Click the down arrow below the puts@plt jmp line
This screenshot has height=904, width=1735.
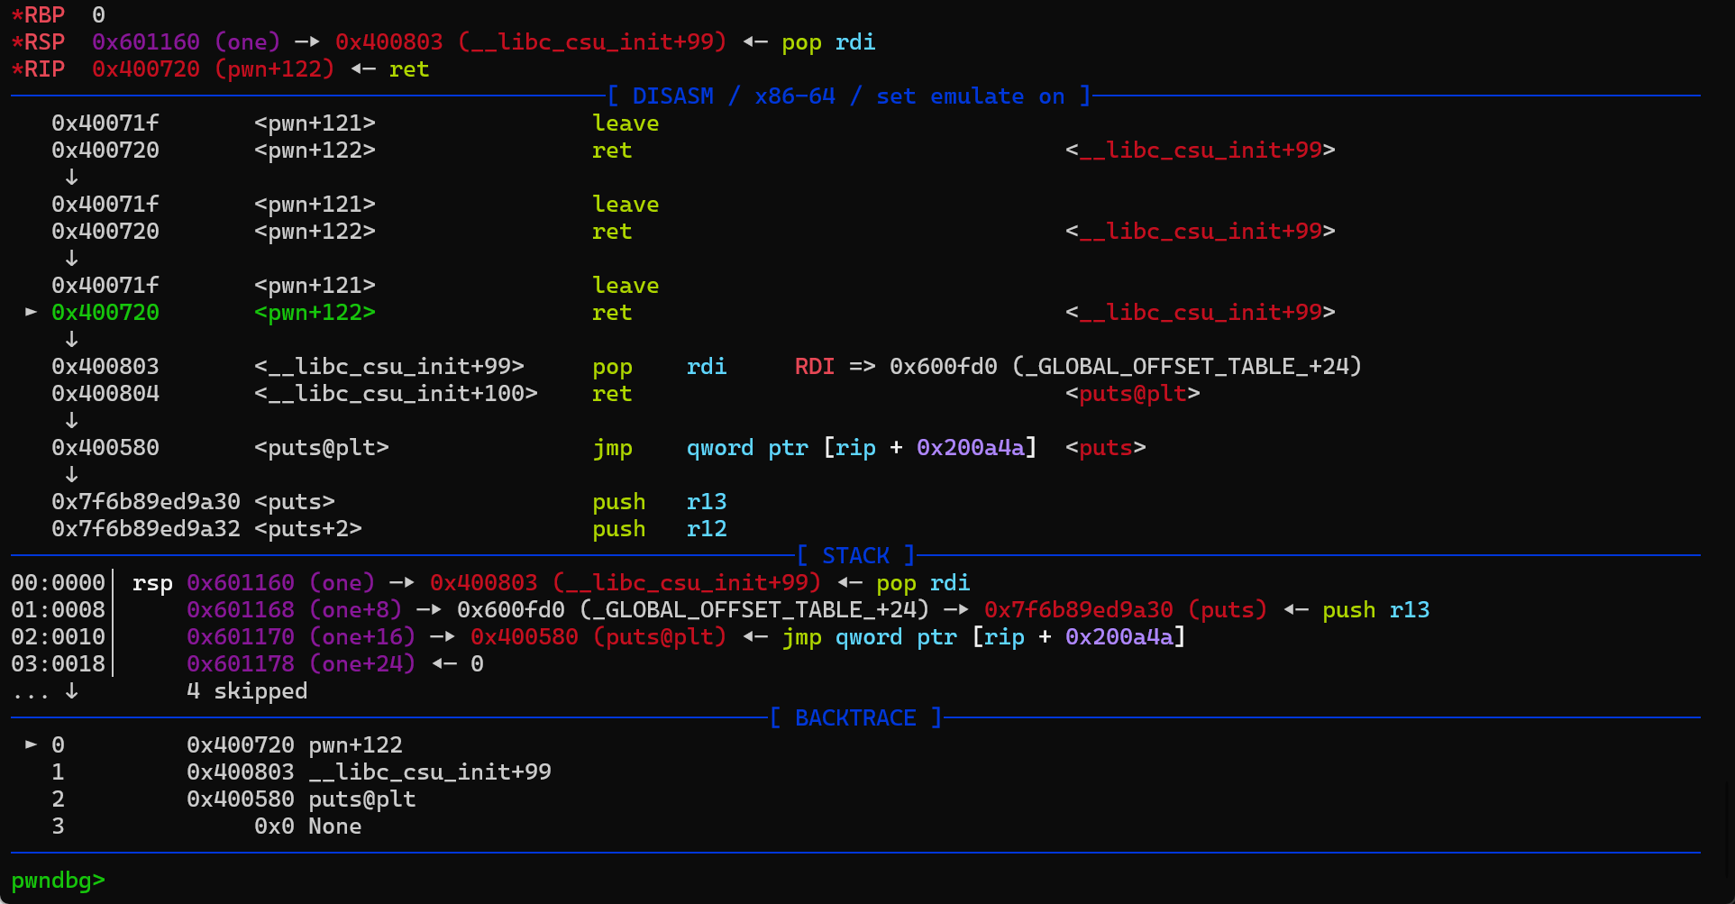click(71, 475)
